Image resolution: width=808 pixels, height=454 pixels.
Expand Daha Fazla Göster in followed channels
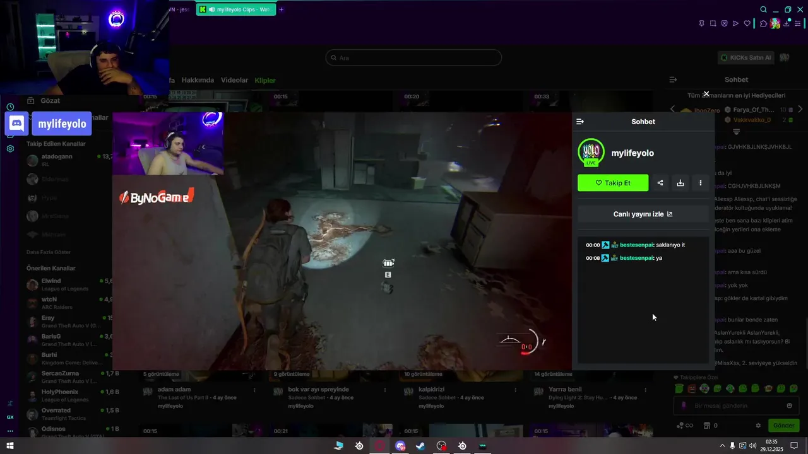[48, 252]
